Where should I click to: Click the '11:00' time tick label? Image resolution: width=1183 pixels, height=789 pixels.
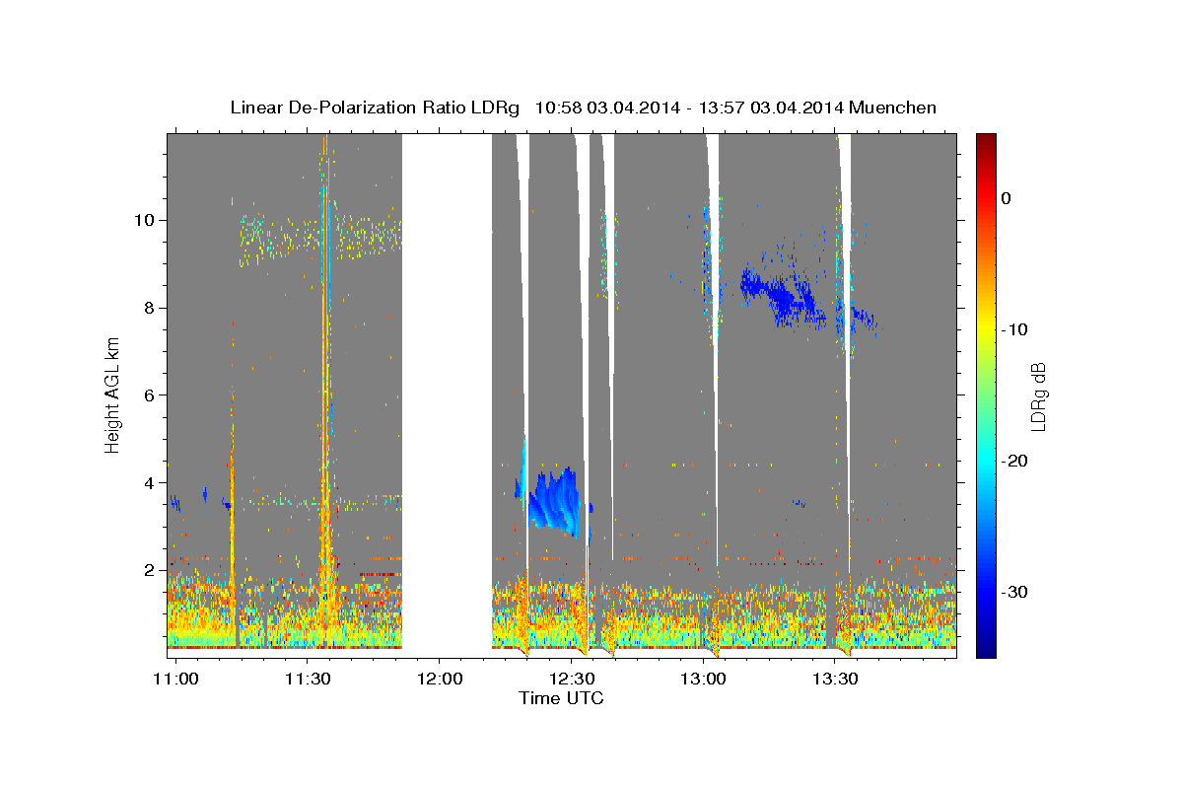[x=176, y=680]
